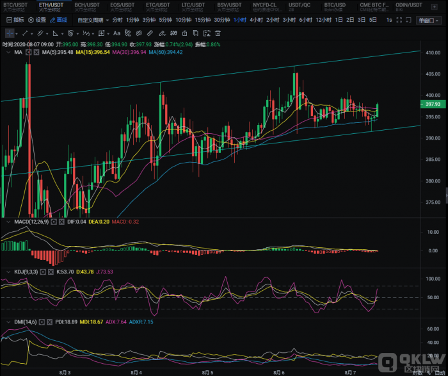
Task: Select the rectangle grid measure tool
Action: 101,33
